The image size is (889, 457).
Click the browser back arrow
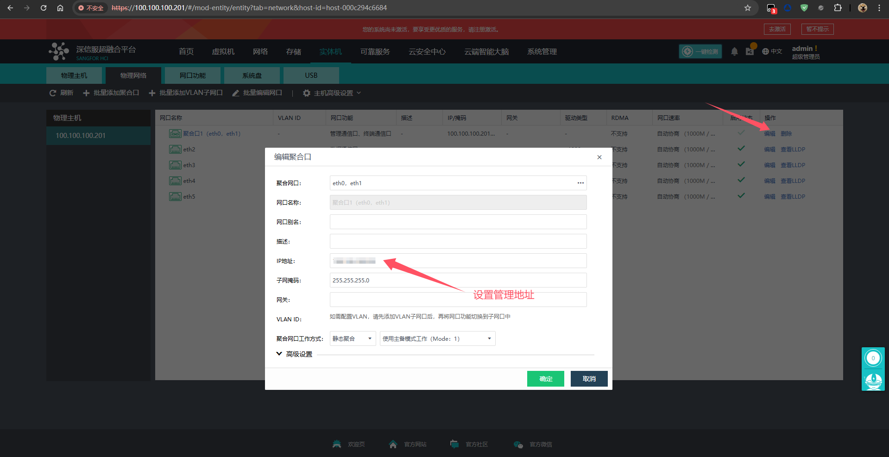(10, 8)
